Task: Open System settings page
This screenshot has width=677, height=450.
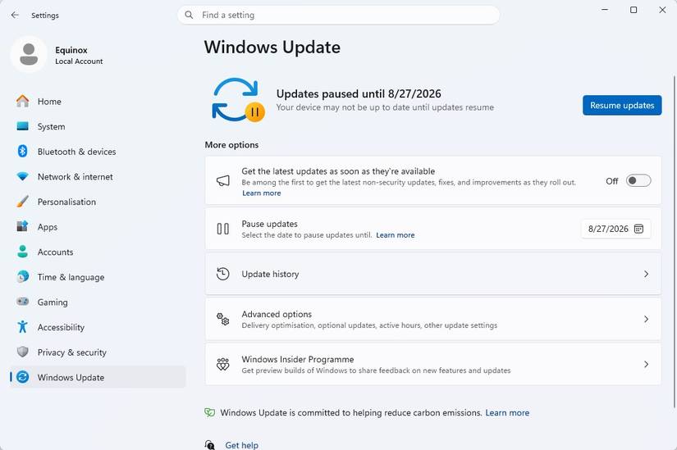Action: point(98,126)
